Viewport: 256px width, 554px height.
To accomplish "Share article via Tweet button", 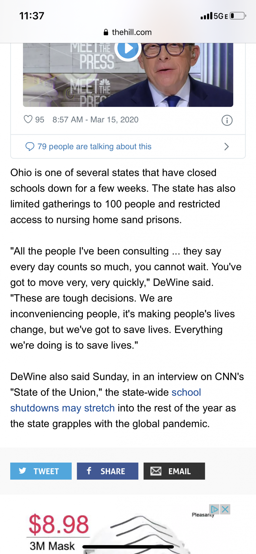I will click(x=41, y=471).
